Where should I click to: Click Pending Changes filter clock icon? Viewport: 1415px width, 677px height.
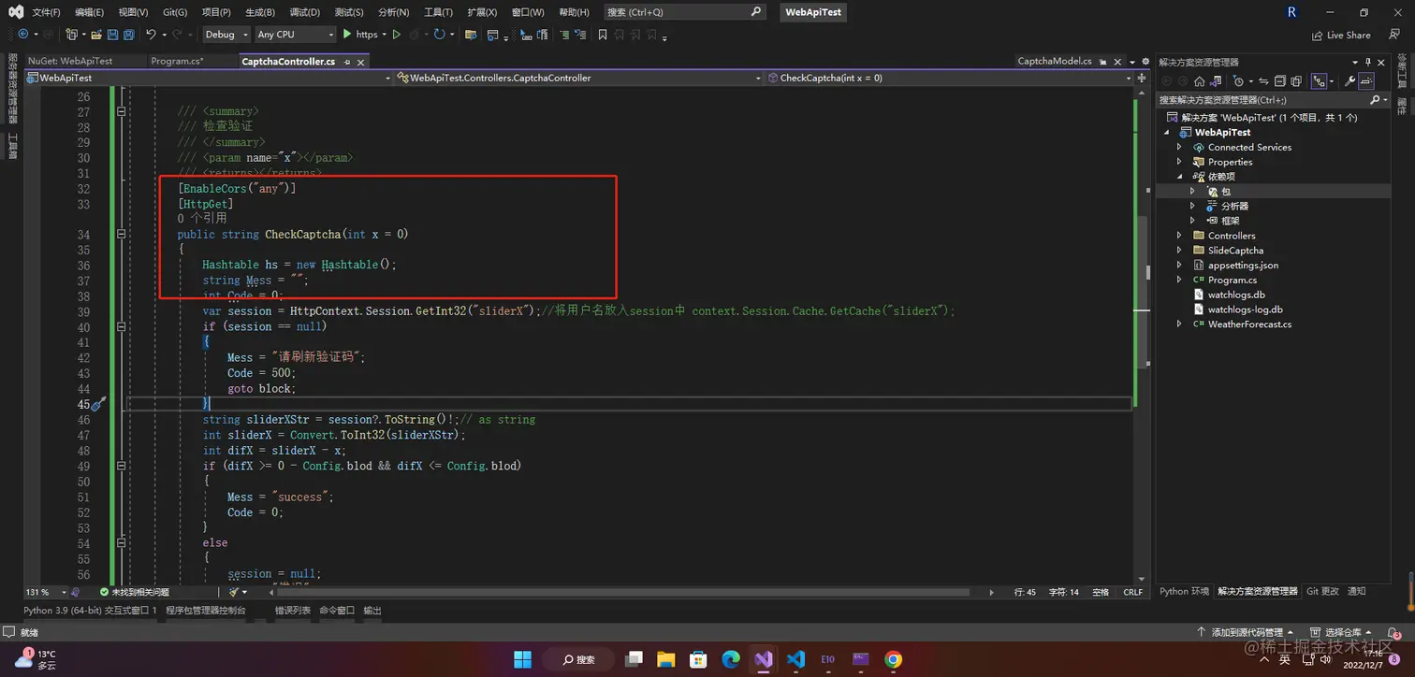click(x=1238, y=81)
